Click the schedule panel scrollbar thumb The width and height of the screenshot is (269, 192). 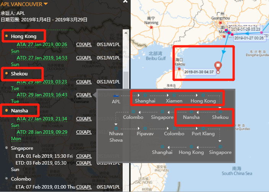tap(126, 80)
